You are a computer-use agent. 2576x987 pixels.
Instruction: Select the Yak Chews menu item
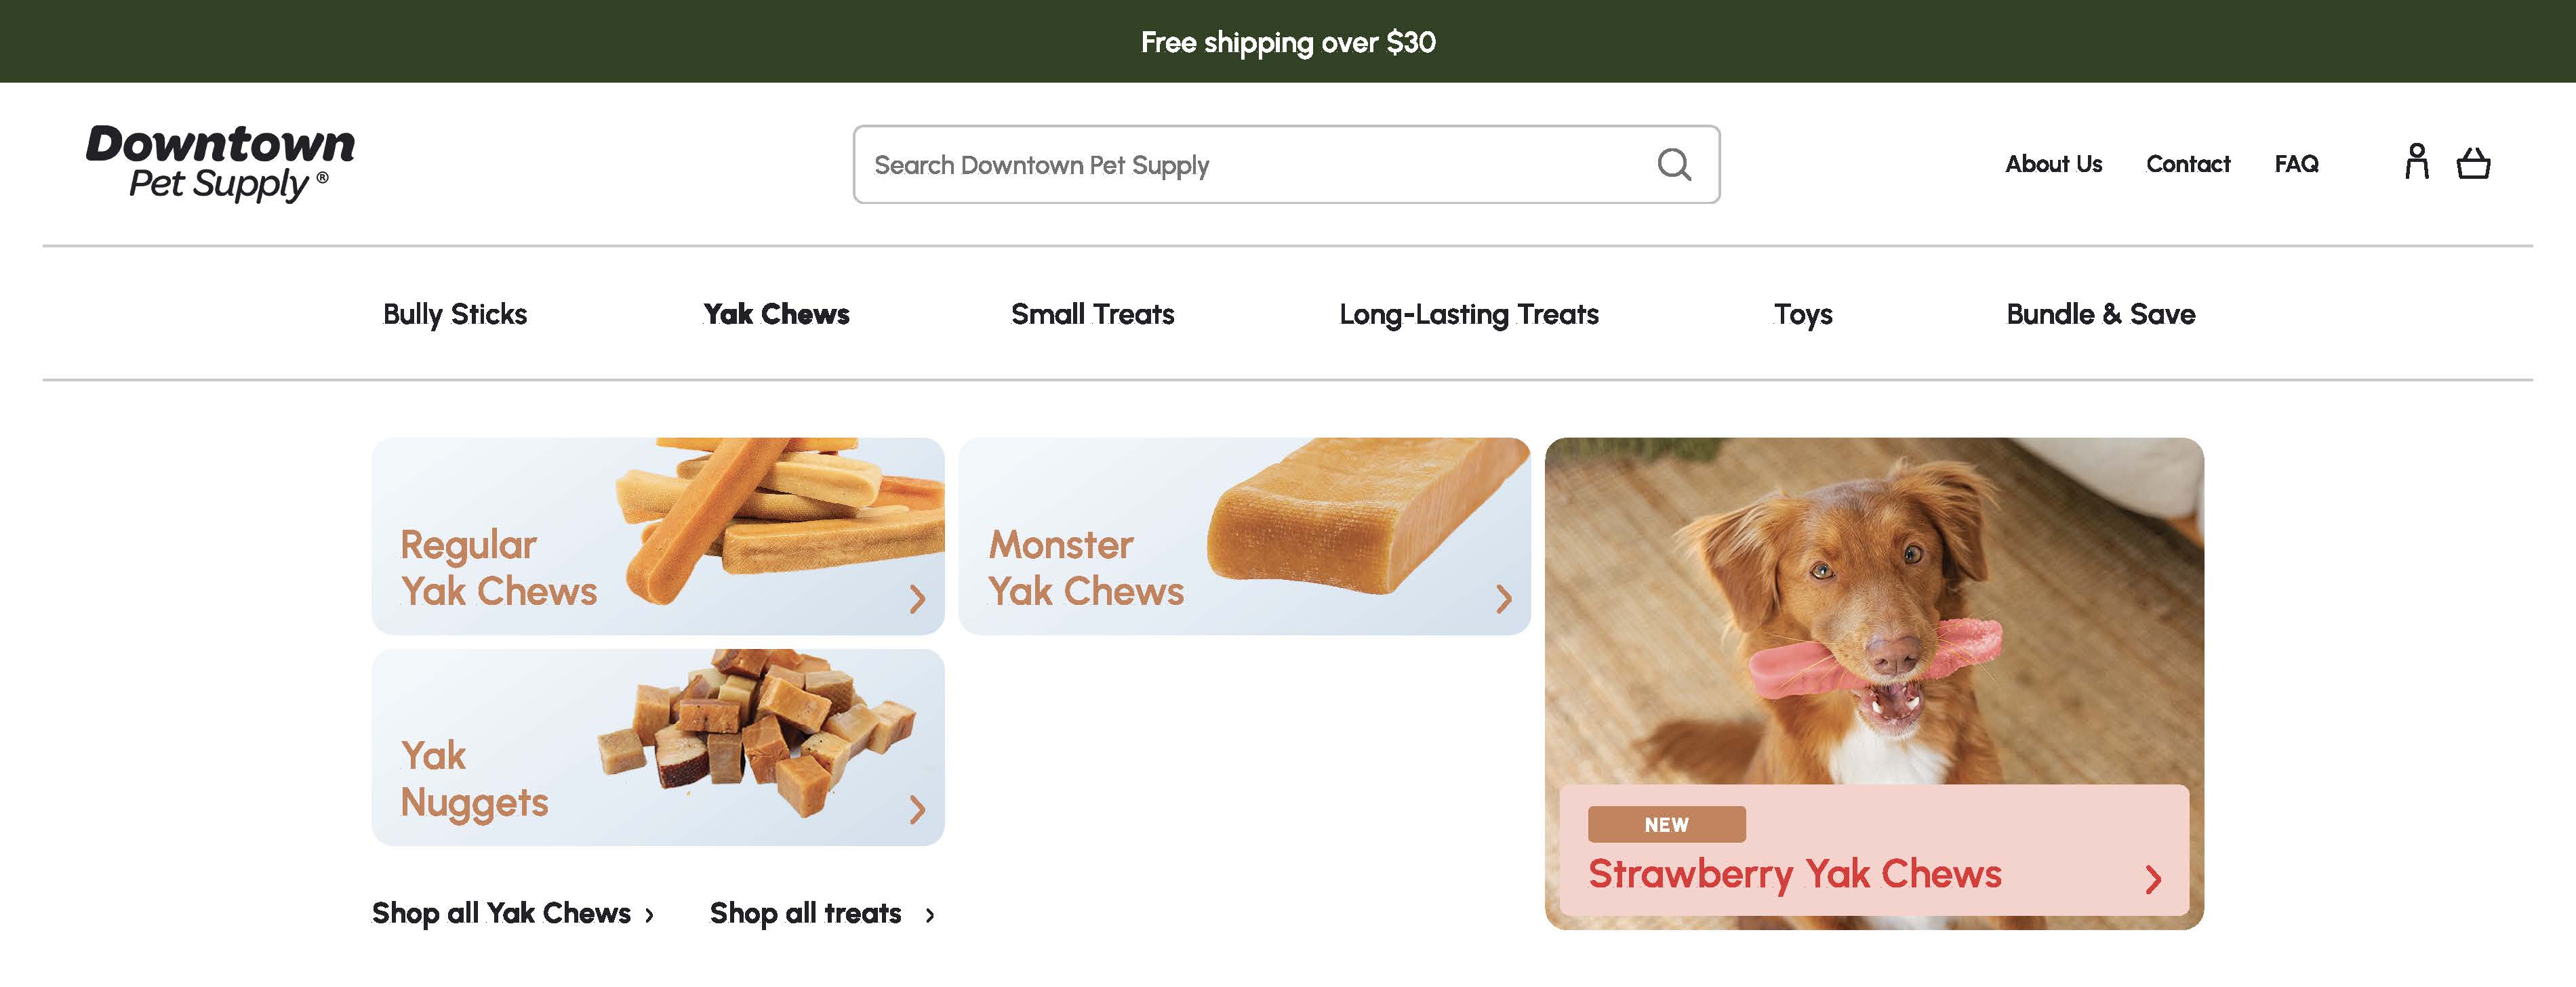click(776, 314)
